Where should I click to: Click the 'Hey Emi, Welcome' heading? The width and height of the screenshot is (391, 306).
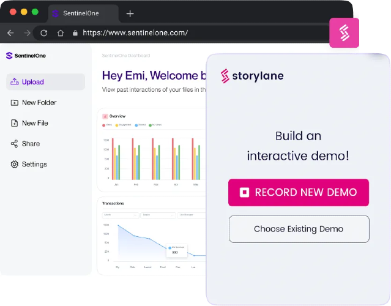point(154,75)
